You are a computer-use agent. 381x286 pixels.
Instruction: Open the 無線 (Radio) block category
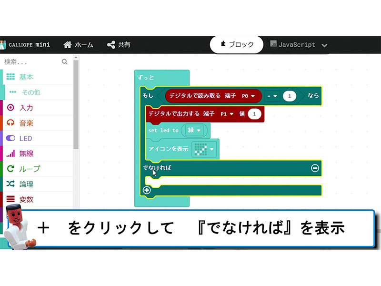tap(26, 153)
